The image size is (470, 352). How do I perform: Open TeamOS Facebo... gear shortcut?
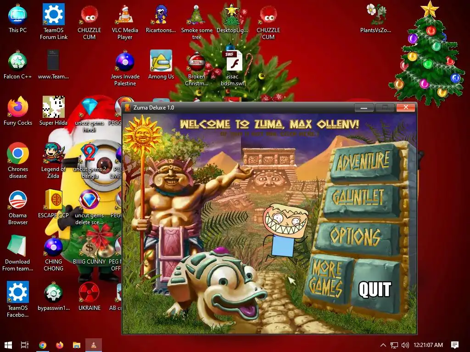pos(18,299)
